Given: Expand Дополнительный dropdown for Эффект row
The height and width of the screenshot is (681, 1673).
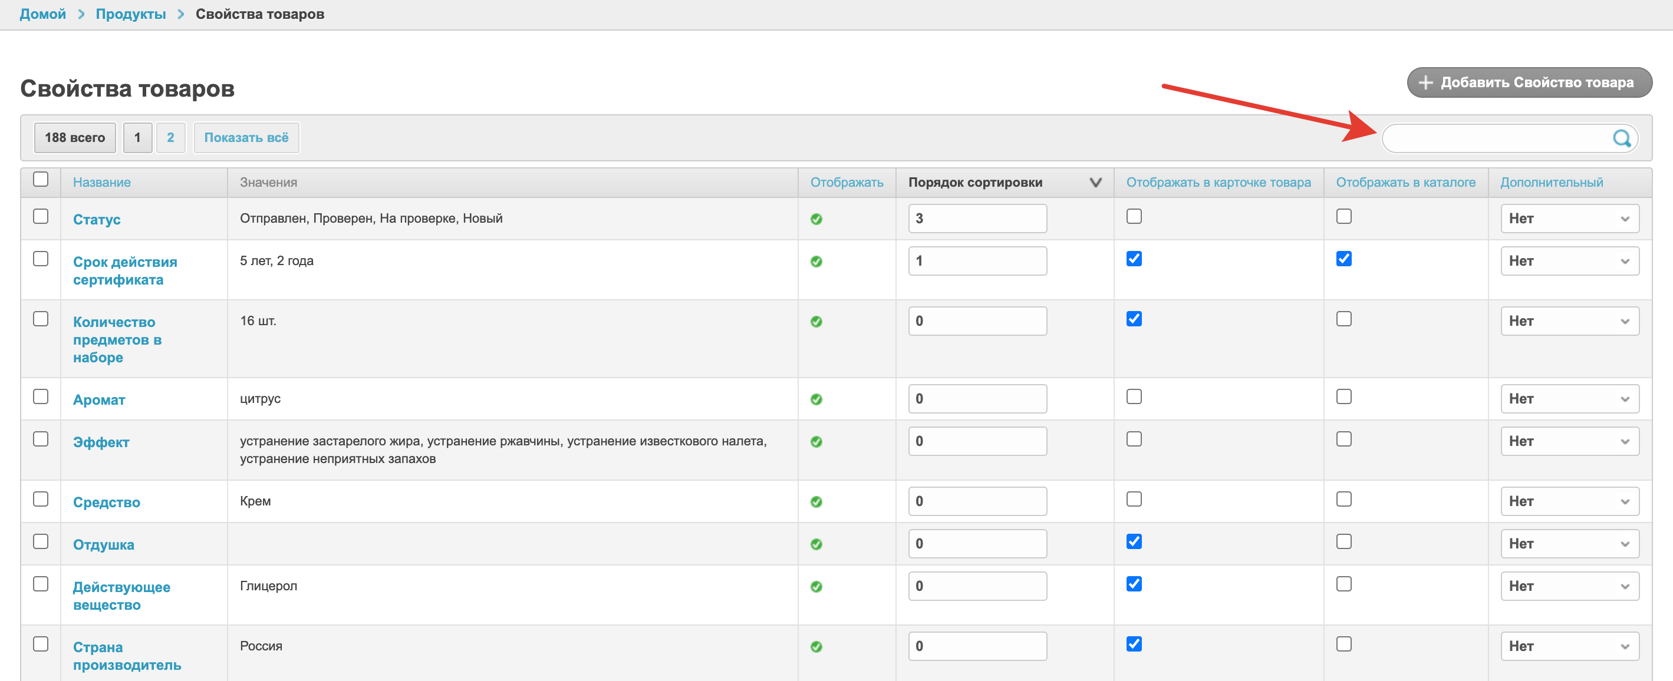Looking at the screenshot, I should coord(1569,441).
